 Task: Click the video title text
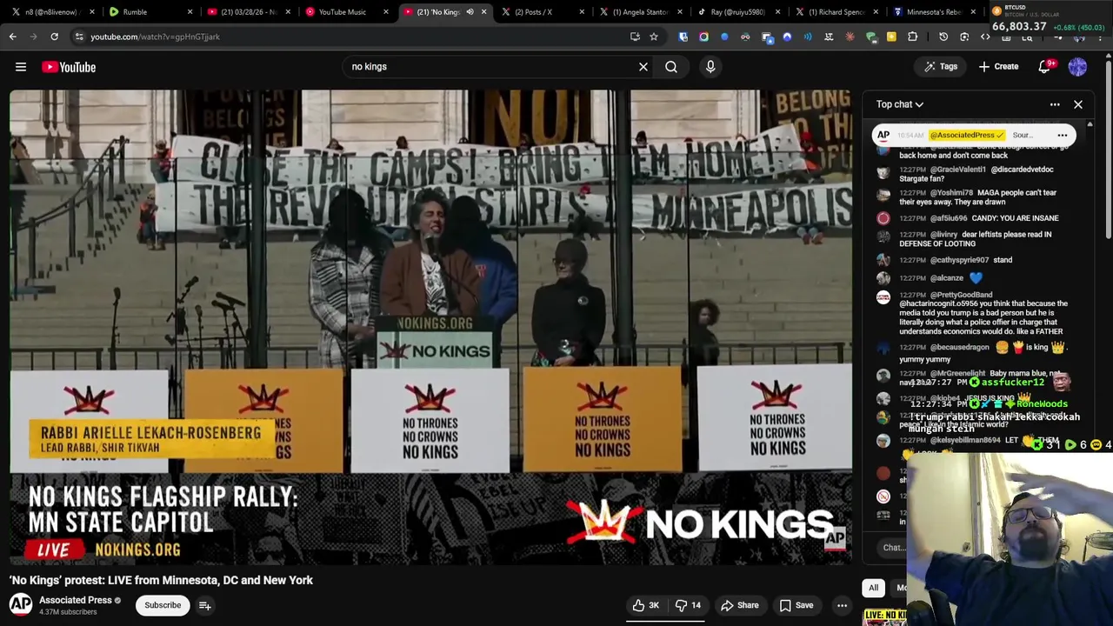[162, 580]
